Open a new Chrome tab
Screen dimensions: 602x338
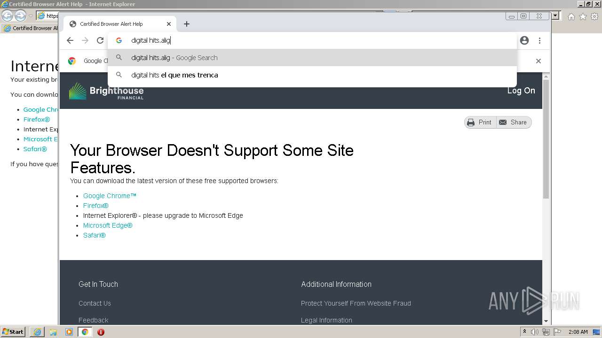tap(187, 24)
